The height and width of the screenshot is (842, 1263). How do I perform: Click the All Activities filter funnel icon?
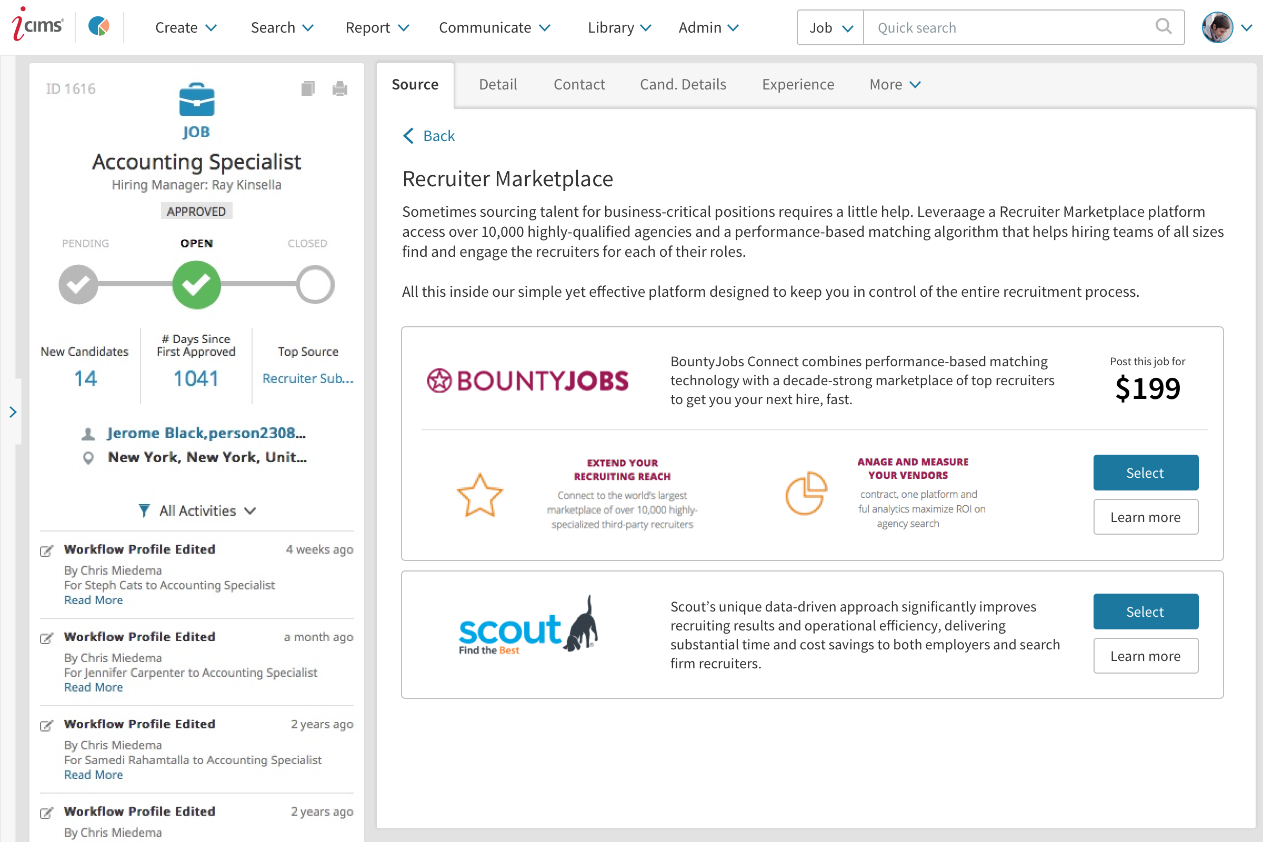(144, 510)
